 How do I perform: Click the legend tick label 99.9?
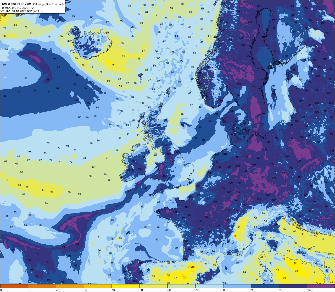click(x=309, y=290)
